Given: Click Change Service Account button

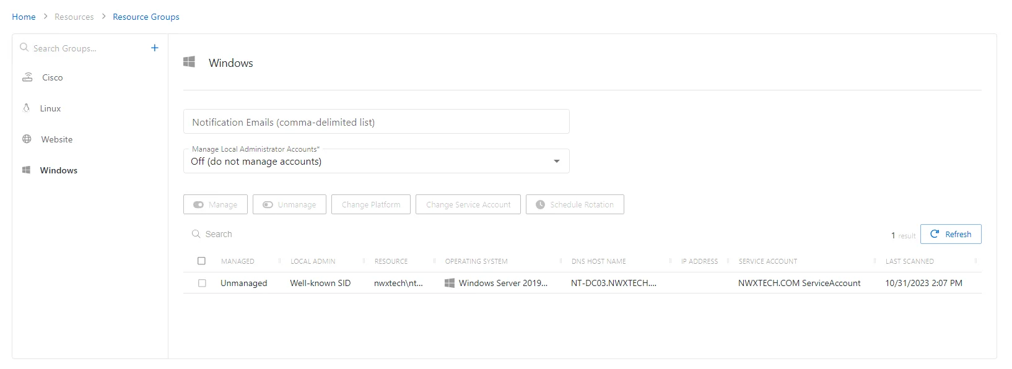Looking at the screenshot, I should (x=468, y=204).
